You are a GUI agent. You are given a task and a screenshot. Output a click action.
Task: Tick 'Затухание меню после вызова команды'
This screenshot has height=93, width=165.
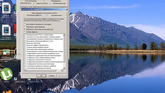pos(25,49)
